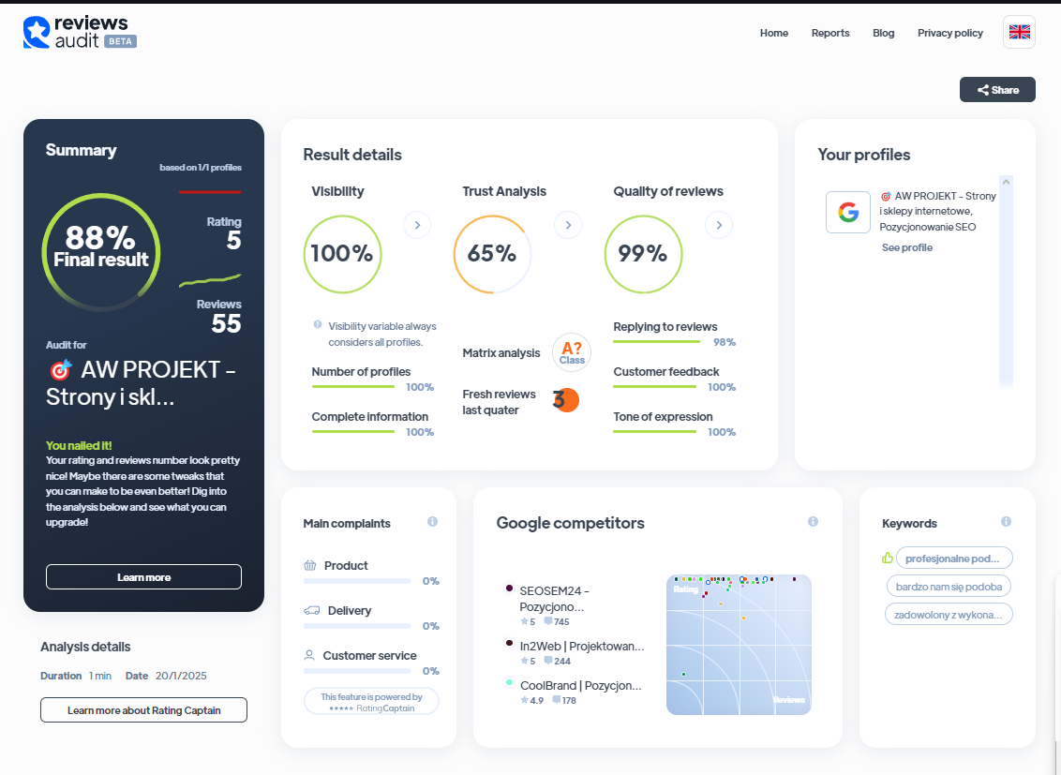Click the AW PROJEKT profile name text

point(938,211)
